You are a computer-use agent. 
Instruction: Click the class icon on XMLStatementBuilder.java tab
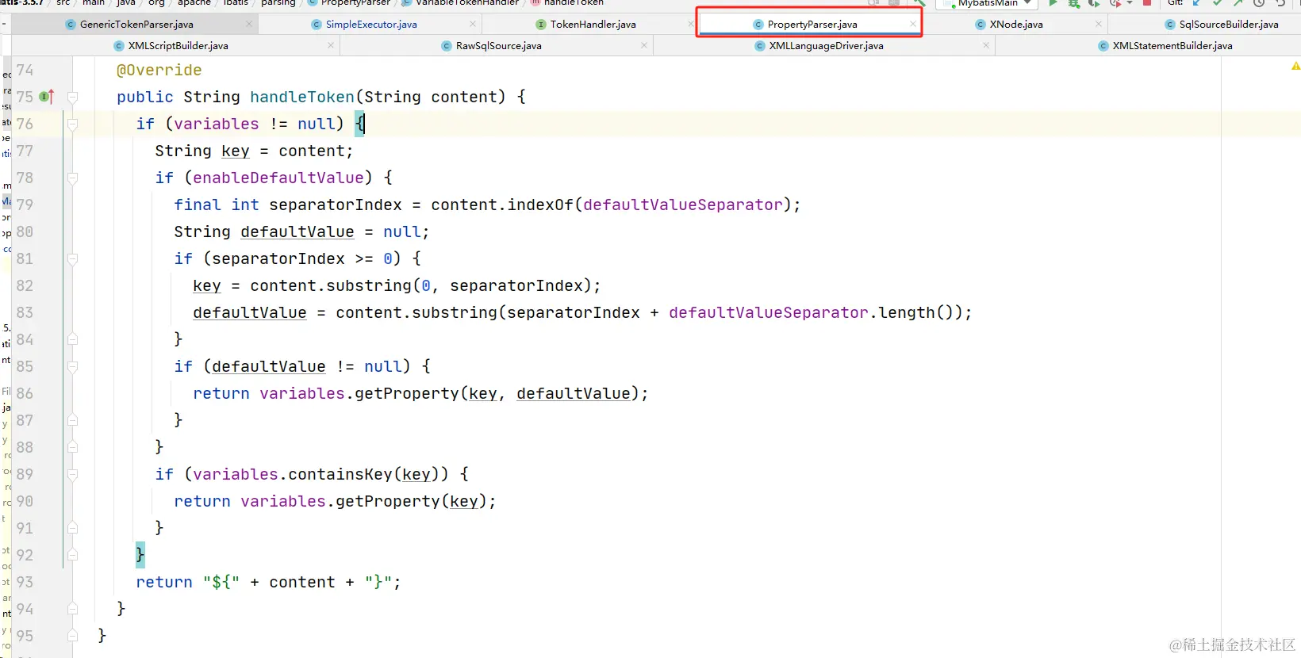(x=1103, y=46)
